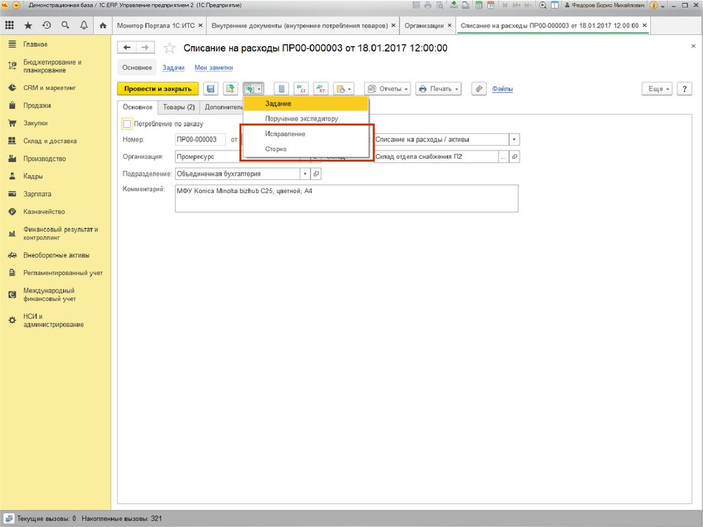Click the favorites star in top navigation bar
Image resolution: width=703 pixels, height=527 pixels.
(28, 25)
